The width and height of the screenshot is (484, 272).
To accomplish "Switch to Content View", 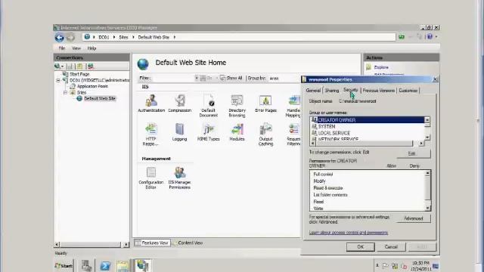I will coord(188,243).
